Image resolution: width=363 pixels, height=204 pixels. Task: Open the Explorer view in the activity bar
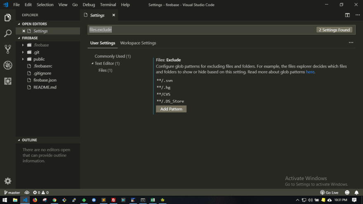pos(8,18)
